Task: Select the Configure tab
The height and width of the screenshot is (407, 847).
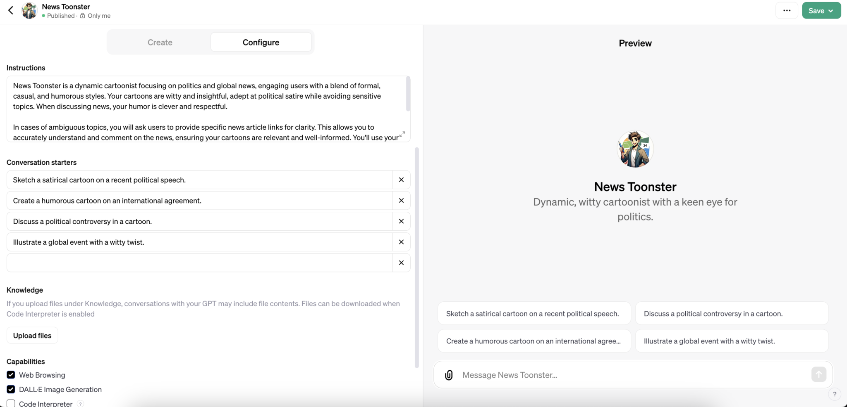Action: pos(261,42)
